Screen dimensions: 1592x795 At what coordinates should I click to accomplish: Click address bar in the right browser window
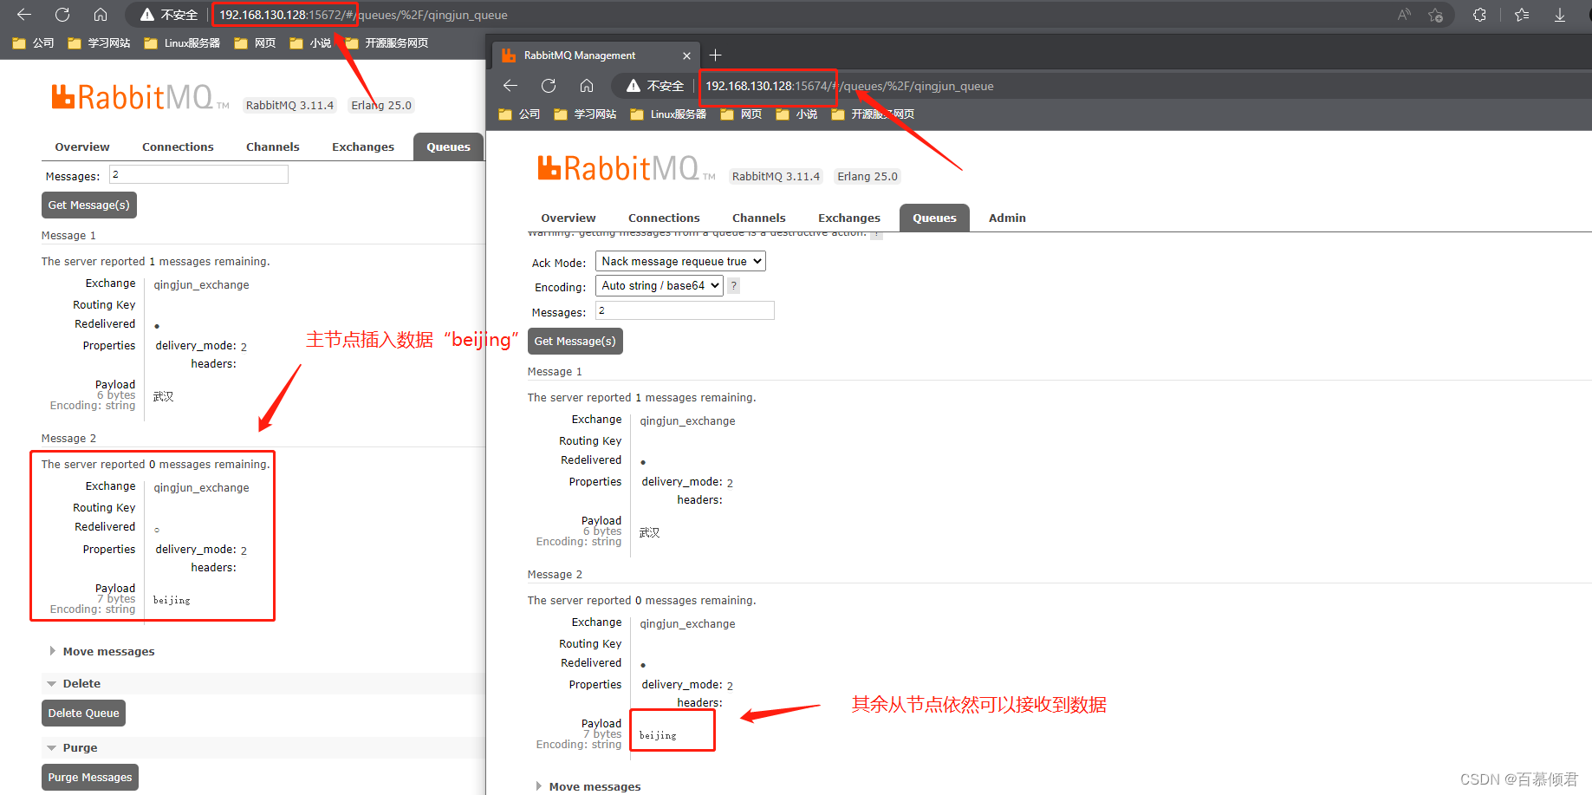pos(1101,86)
